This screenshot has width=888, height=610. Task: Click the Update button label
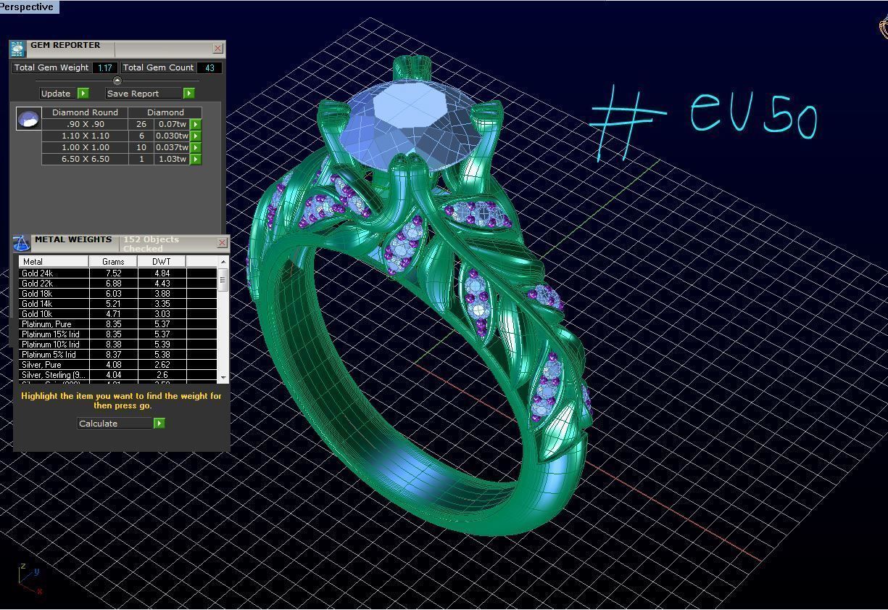56,93
